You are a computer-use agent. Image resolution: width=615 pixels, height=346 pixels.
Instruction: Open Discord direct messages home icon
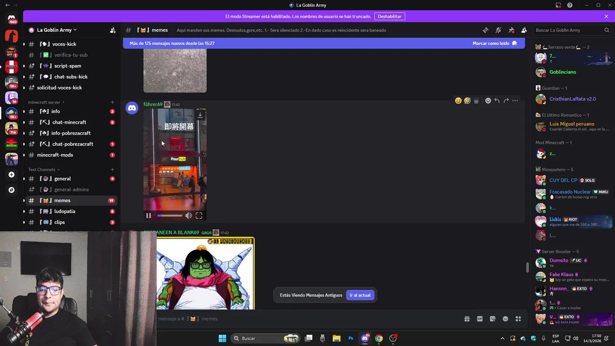pyautogui.click(x=12, y=18)
